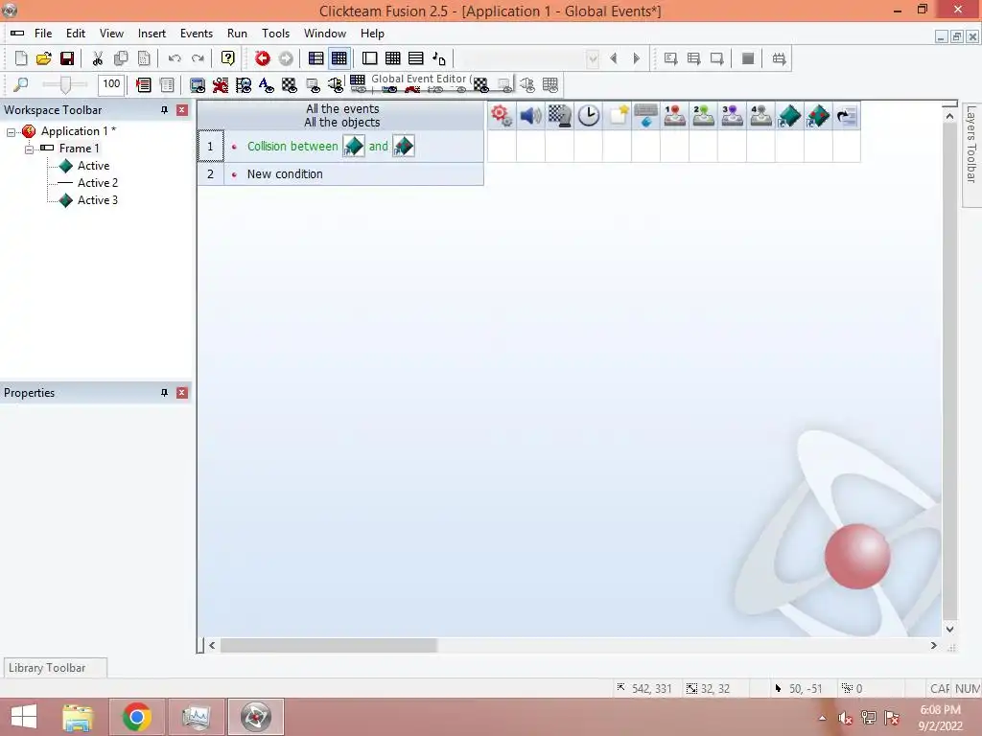
Task: Toggle the red figure eye filter icon
Action: [221, 85]
